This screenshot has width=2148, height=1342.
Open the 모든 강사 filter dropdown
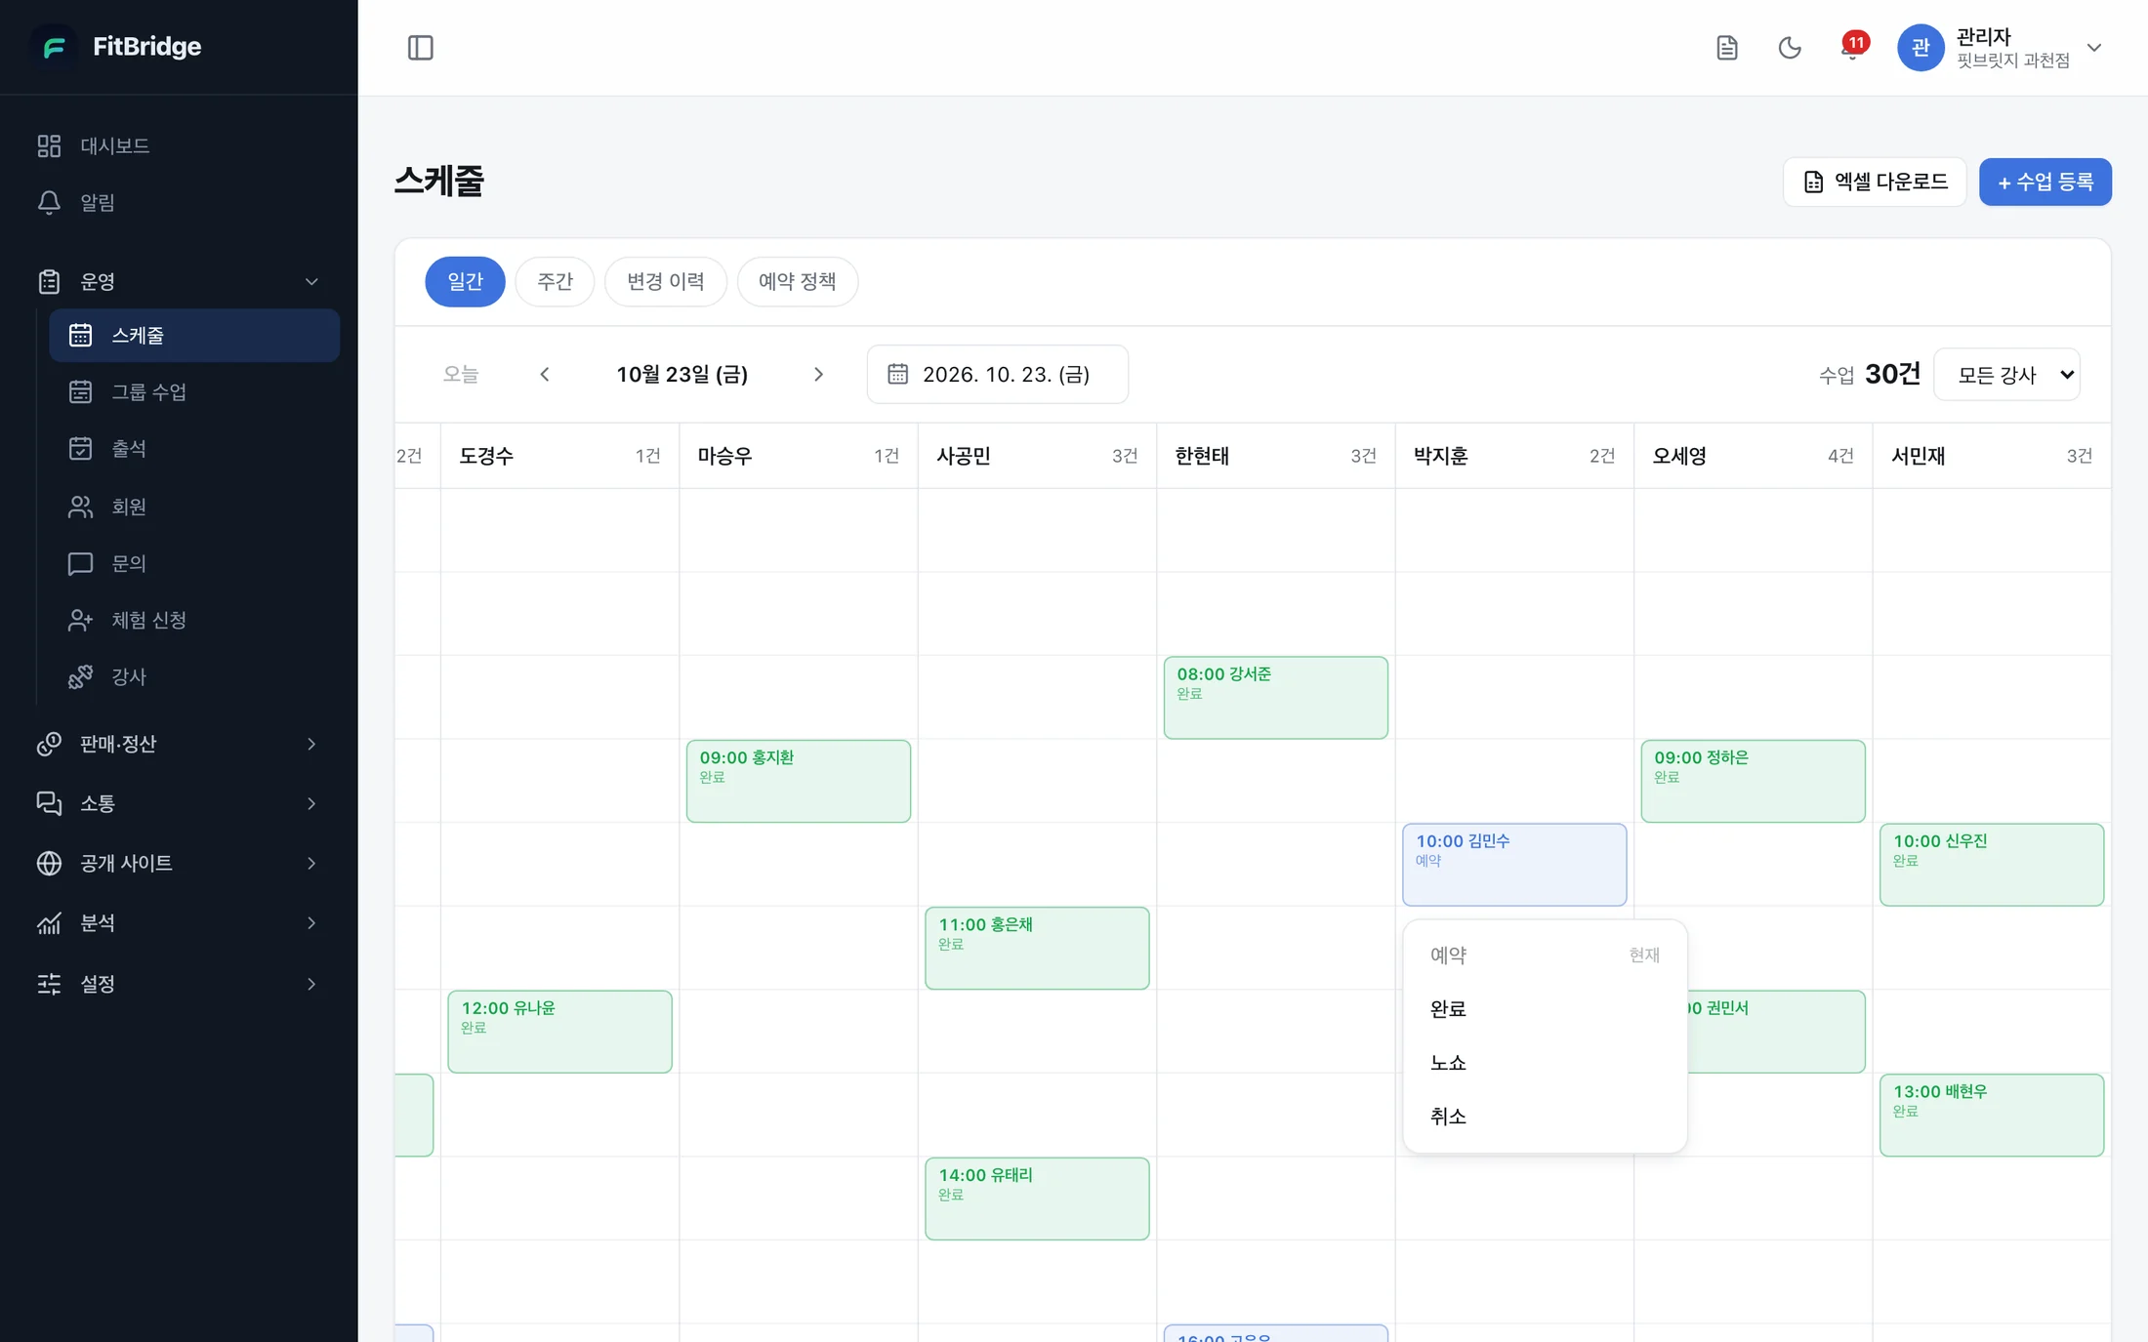(2006, 374)
